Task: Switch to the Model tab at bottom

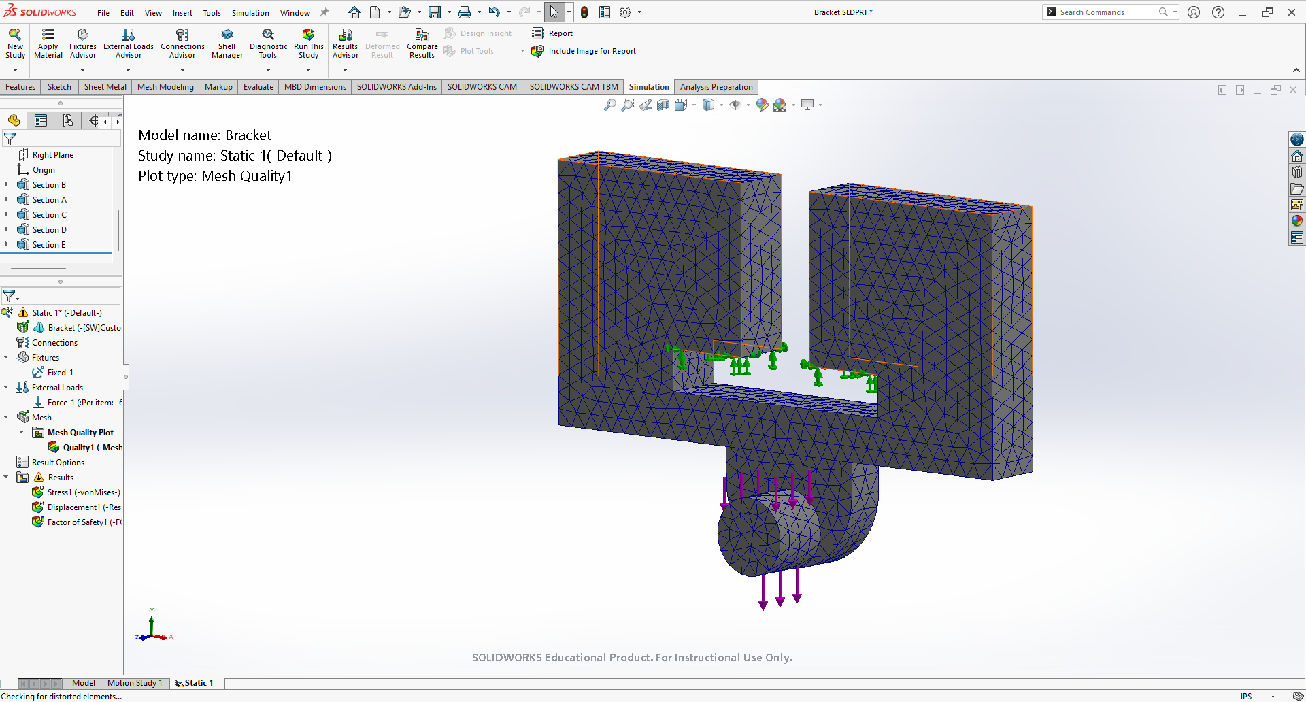Action: [x=84, y=683]
